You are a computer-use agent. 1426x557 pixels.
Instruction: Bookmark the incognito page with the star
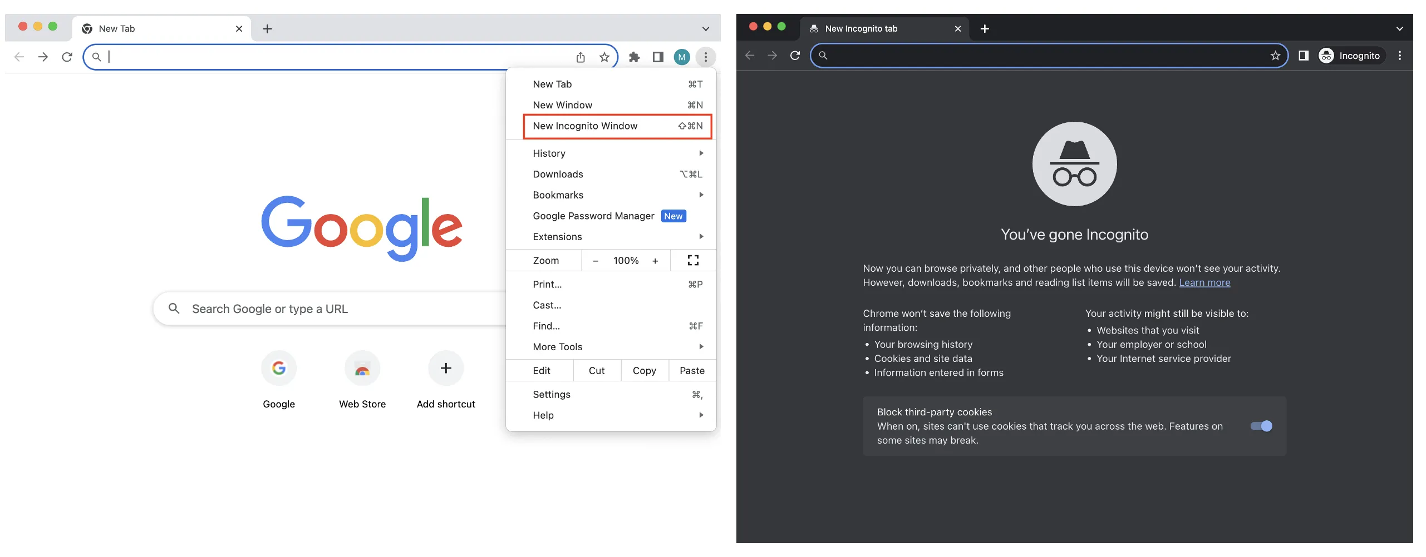click(x=1275, y=56)
